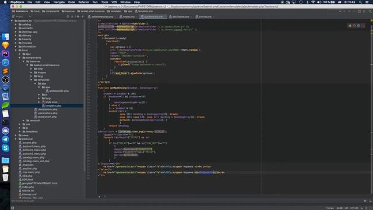Open Telegram from the Dock
Image resolution: width=373 pixels, height=210 pixels.
[5, 139]
